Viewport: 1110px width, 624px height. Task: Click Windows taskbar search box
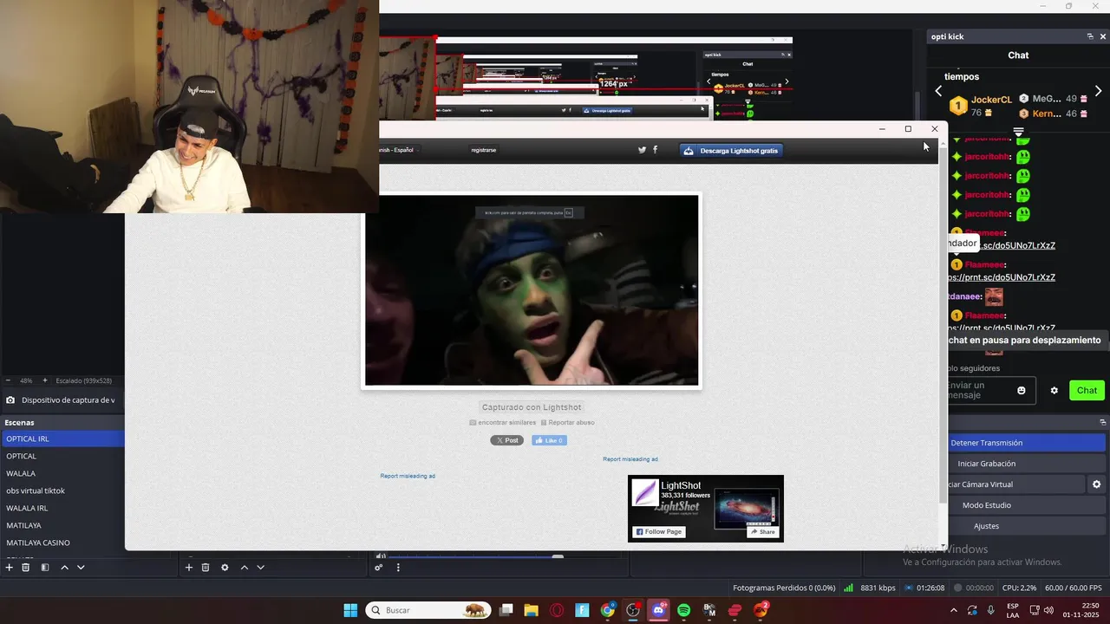coord(428,610)
